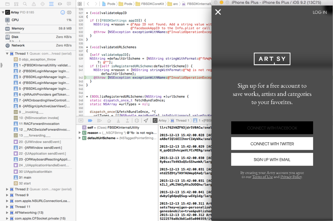Expand the defaultUrlScheme variable
333x221 pixels.
point(80,138)
